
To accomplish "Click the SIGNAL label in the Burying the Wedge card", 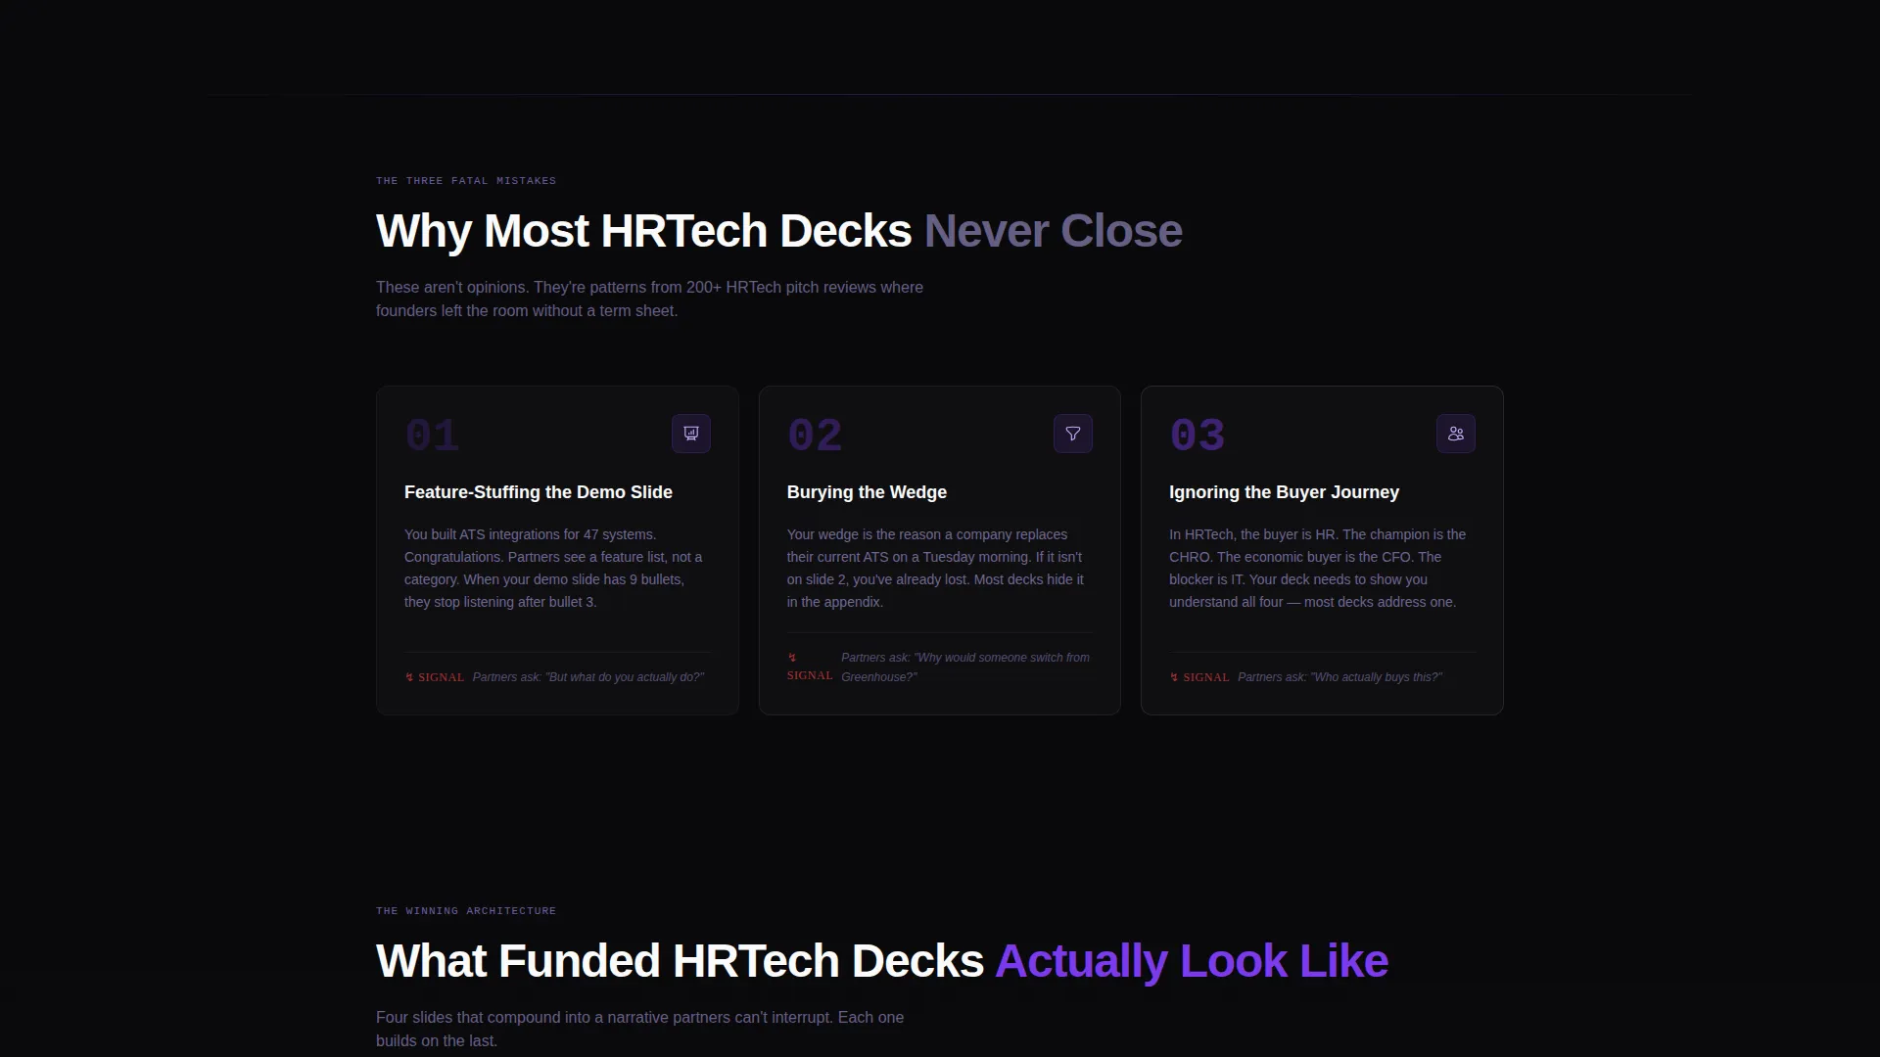I will pos(810,675).
